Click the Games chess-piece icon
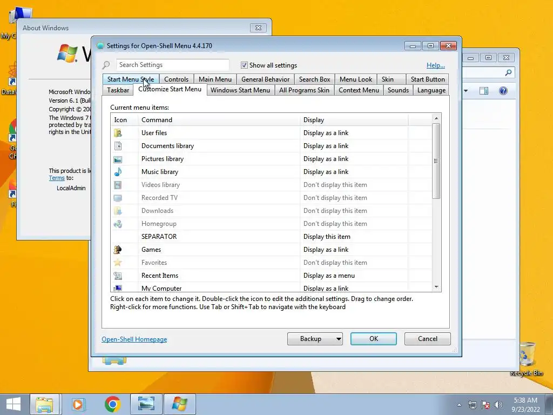This screenshot has width=553, height=415. pyautogui.click(x=118, y=250)
